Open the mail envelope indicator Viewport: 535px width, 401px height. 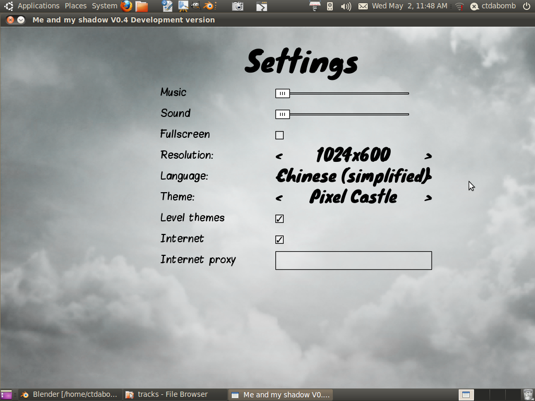[363, 6]
